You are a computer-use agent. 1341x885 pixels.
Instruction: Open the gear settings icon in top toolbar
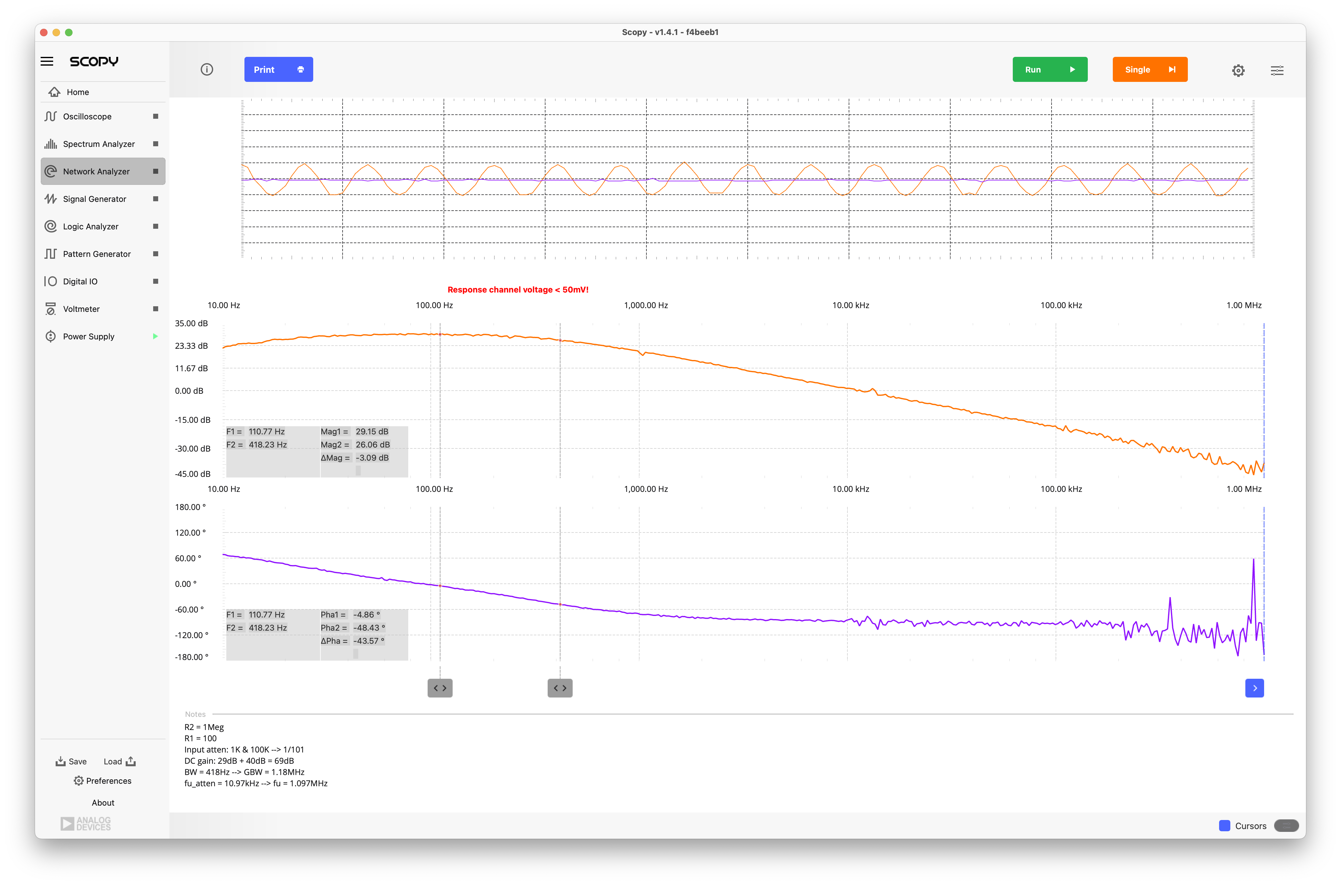pyautogui.click(x=1238, y=70)
